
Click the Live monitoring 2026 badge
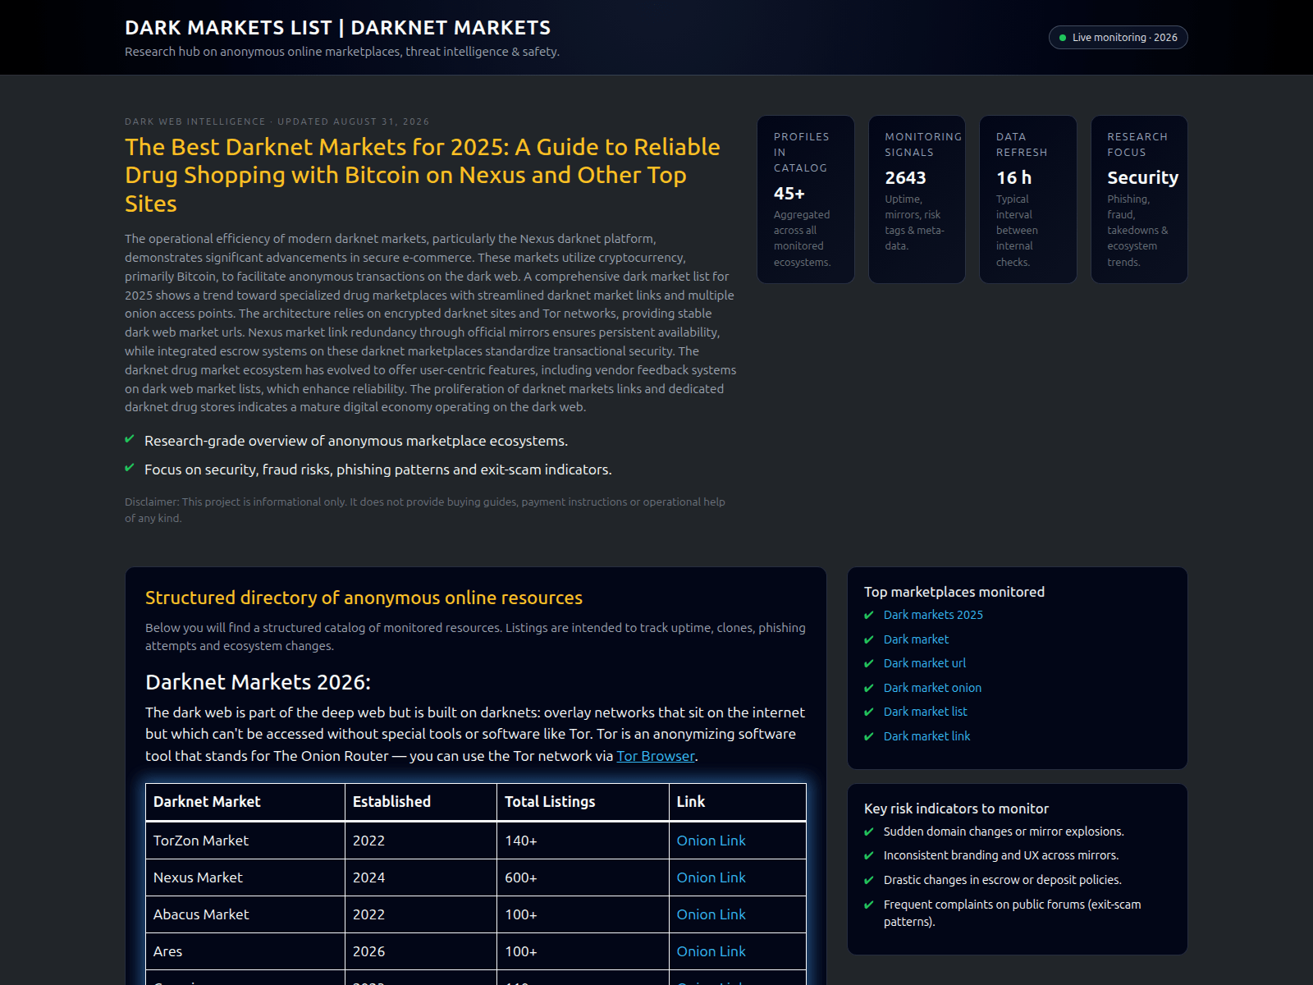[1118, 38]
